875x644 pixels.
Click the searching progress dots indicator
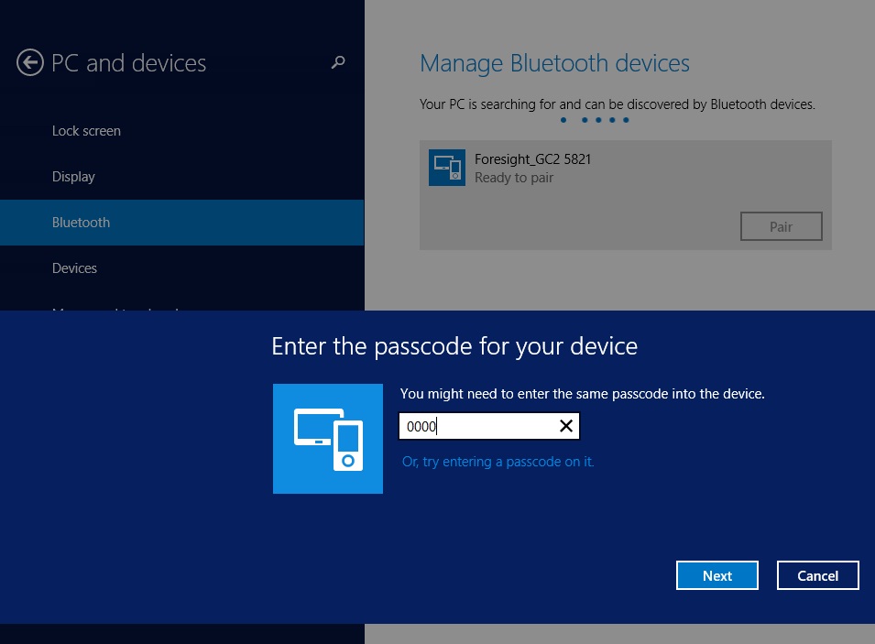(x=594, y=120)
